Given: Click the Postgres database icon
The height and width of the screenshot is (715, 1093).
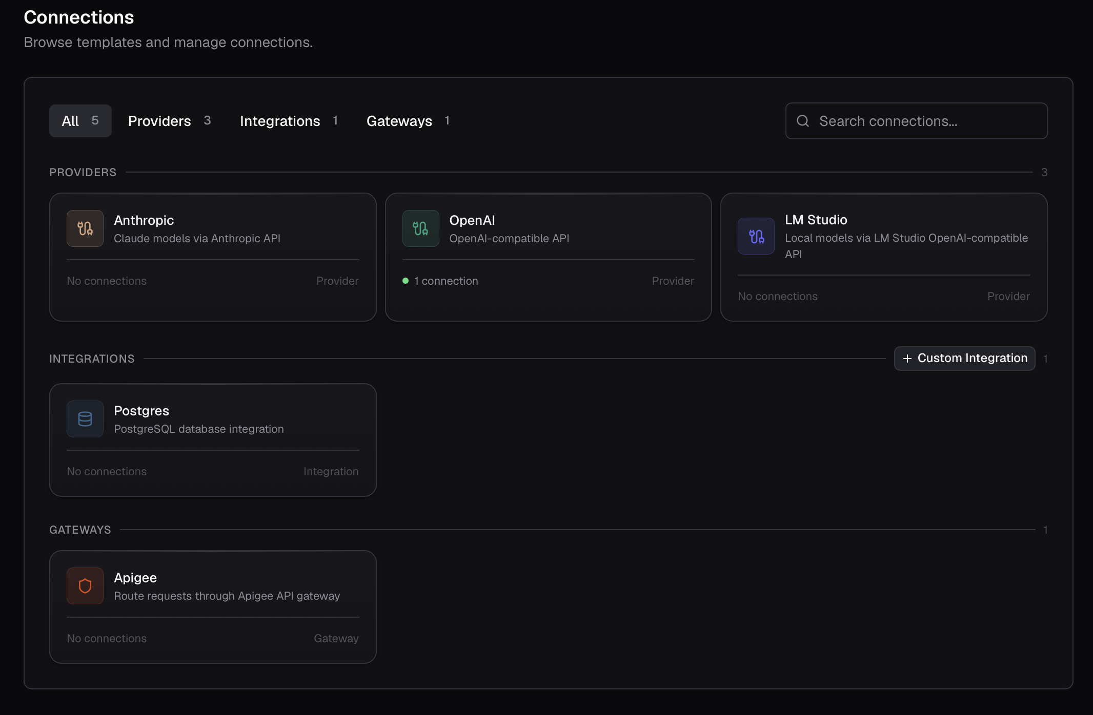Looking at the screenshot, I should click(85, 419).
